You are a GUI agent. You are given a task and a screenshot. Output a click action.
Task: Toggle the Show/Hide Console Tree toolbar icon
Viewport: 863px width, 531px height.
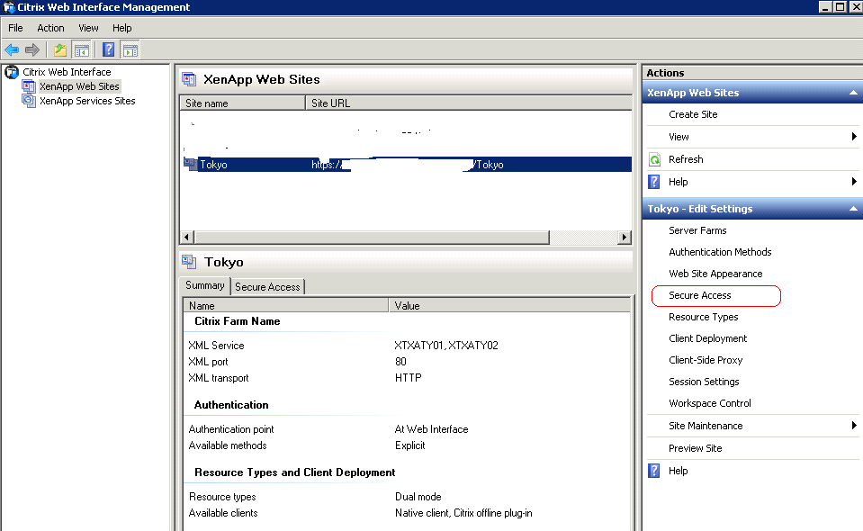click(x=82, y=50)
